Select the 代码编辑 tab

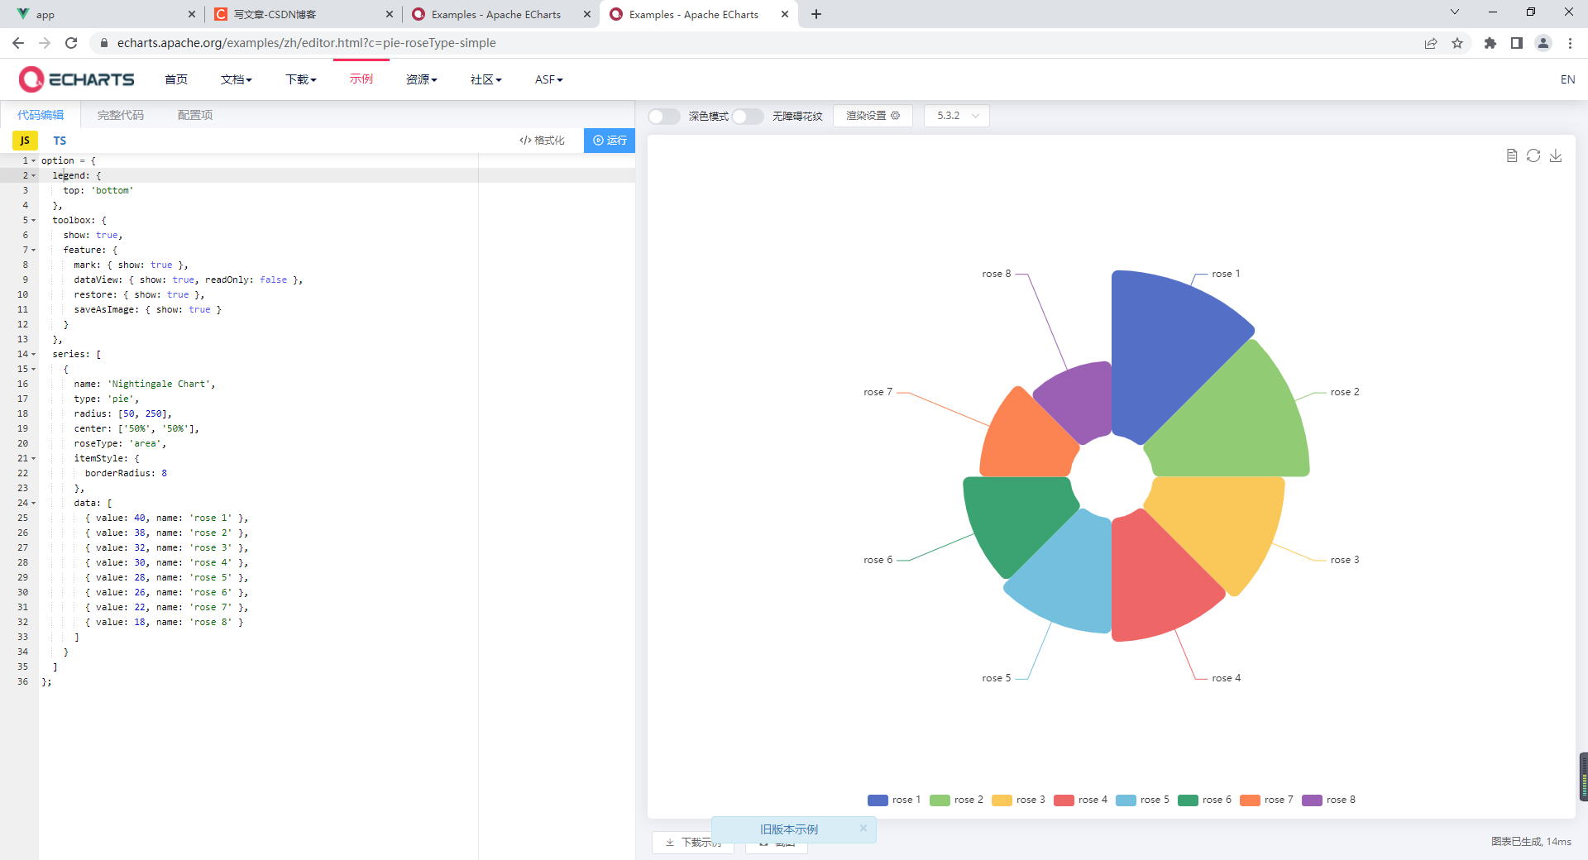coord(41,115)
